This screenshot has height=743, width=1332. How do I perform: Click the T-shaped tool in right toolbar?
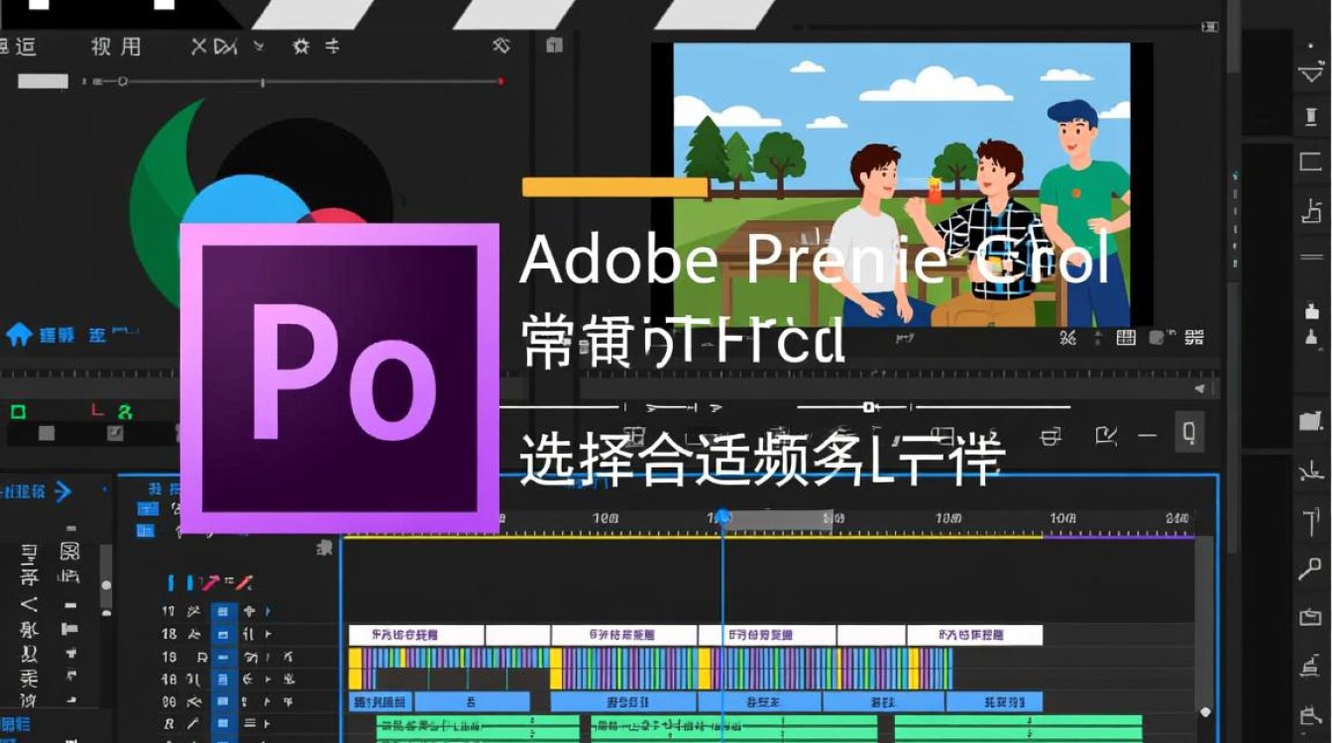pos(1310,520)
